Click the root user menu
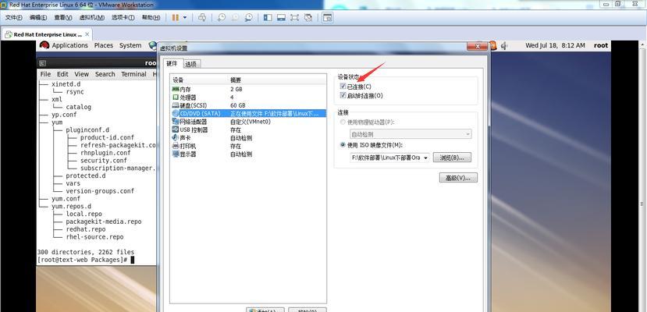The height and width of the screenshot is (312, 647). click(x=601, y=45)
